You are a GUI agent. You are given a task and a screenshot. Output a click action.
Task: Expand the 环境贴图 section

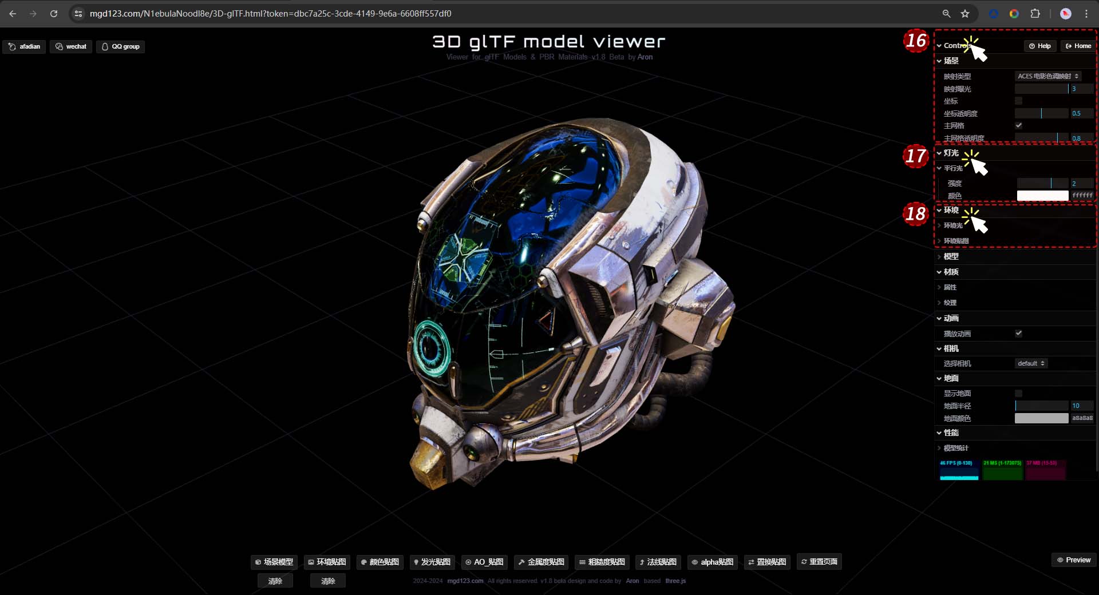click(x=956, y=241)
